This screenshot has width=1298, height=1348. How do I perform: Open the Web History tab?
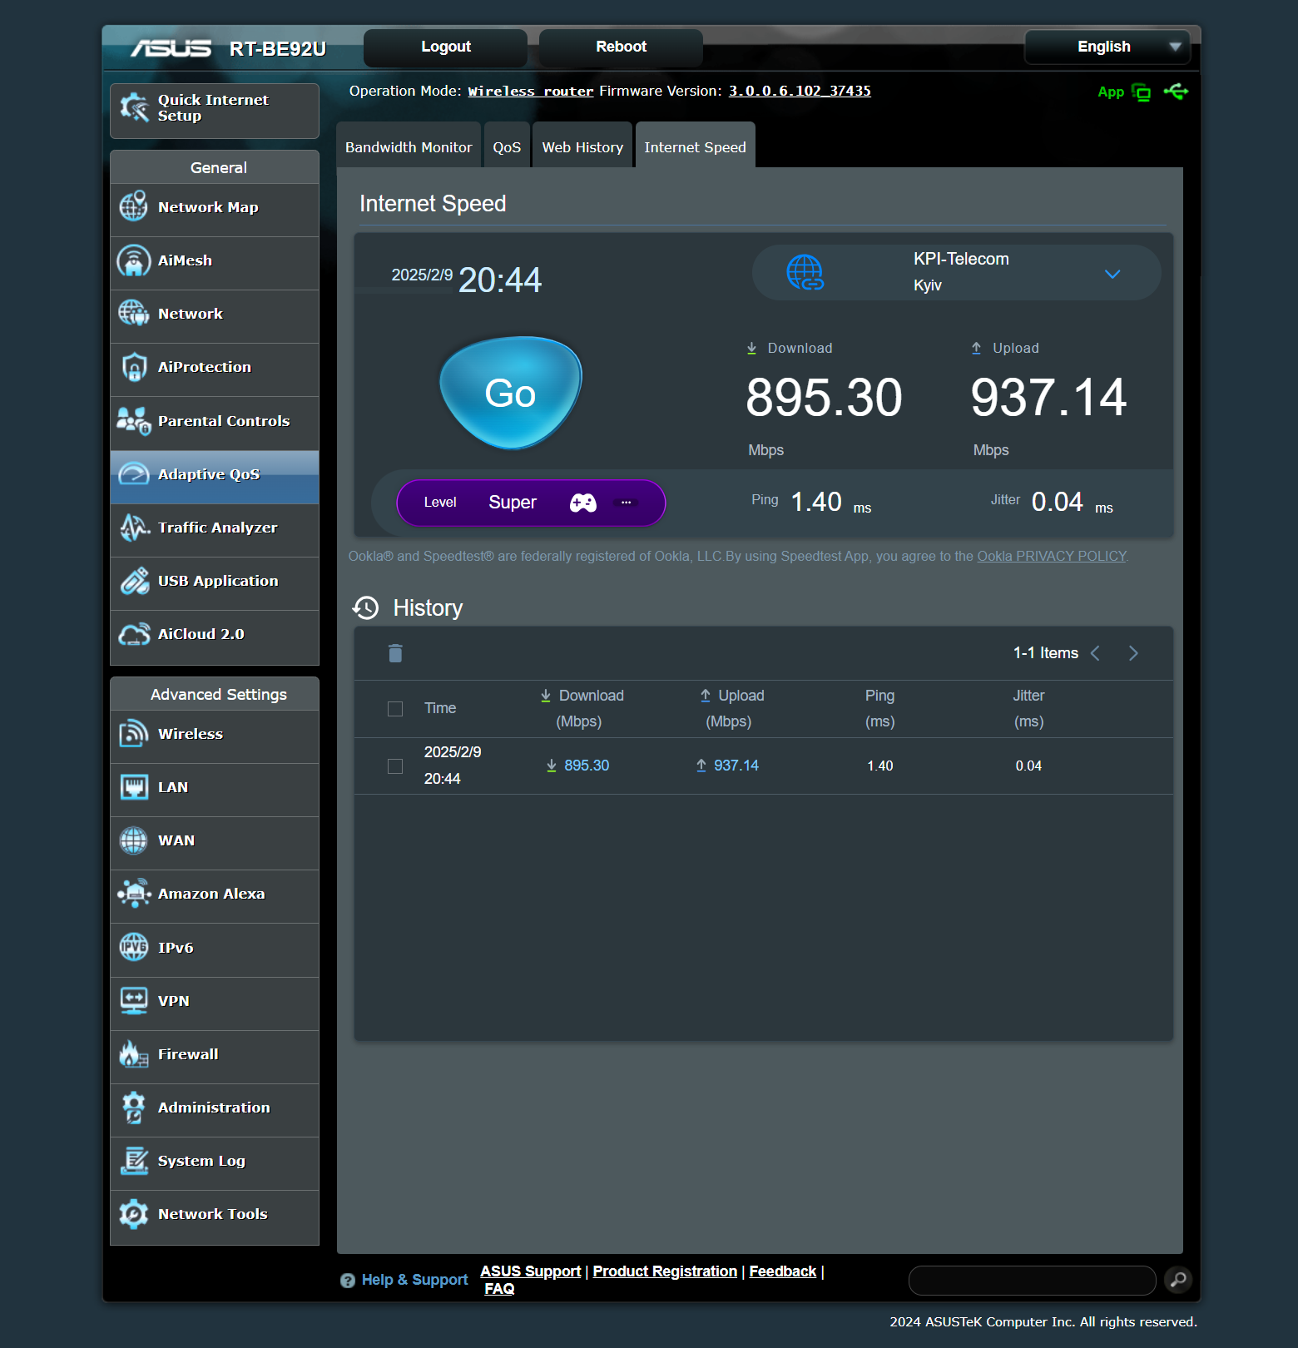(x=582, y=146)
